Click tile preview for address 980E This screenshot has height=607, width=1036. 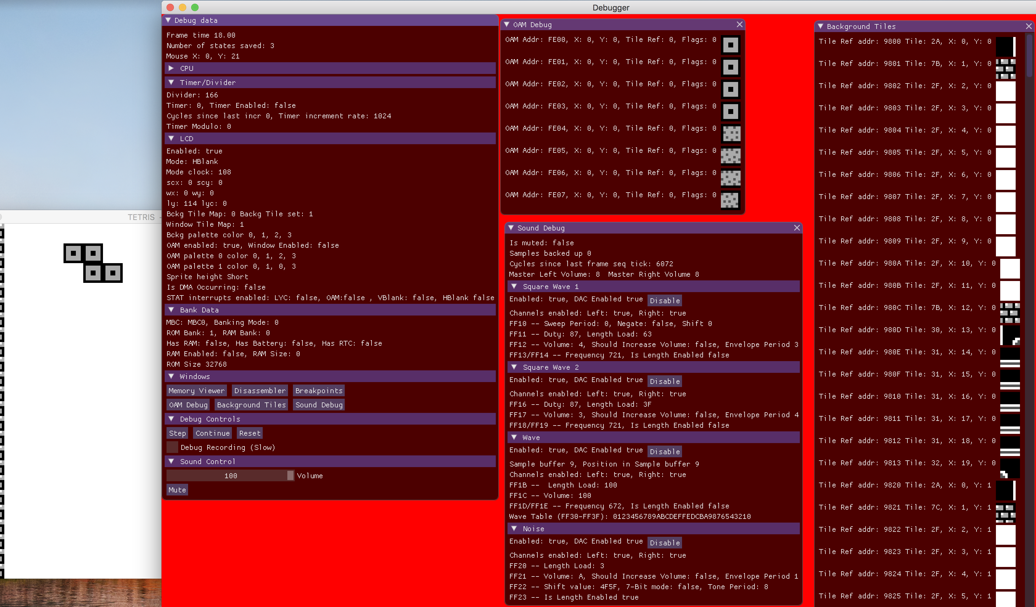pyautogui.click(x=1010, y=357)
